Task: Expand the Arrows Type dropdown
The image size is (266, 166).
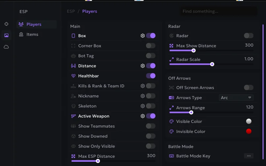Action: pos(236,98)
